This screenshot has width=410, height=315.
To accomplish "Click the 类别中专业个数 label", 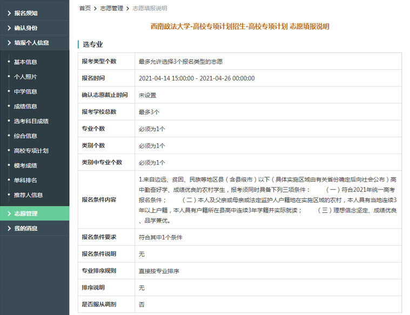I will click(102, 162).
